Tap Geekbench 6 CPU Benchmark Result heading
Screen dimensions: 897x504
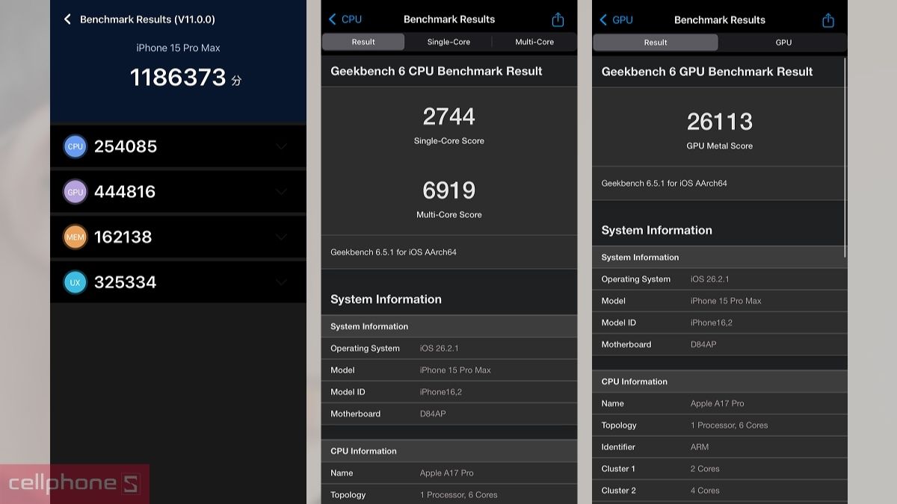(437, 71)
